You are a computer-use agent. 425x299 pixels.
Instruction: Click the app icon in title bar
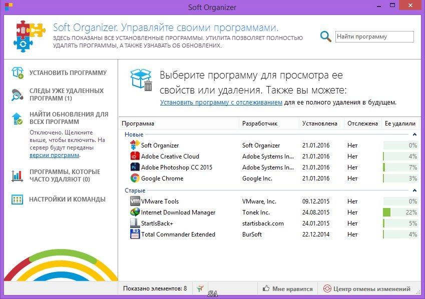coord(9,7)
